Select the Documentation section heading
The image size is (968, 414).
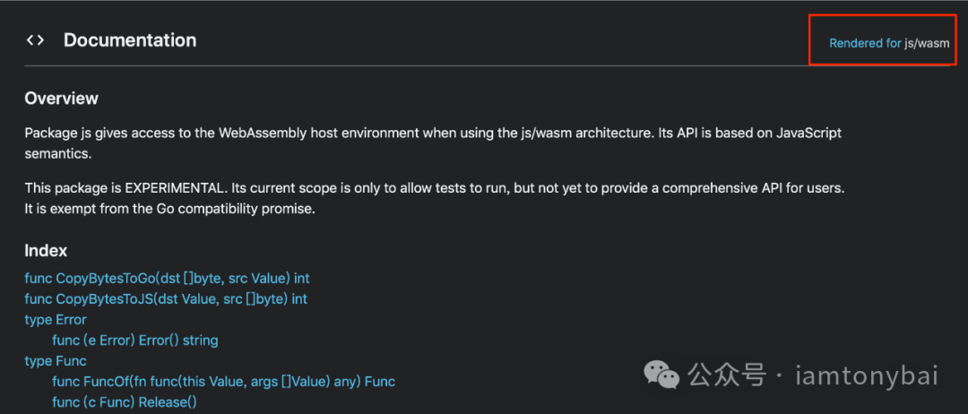[x=130, y=40]
